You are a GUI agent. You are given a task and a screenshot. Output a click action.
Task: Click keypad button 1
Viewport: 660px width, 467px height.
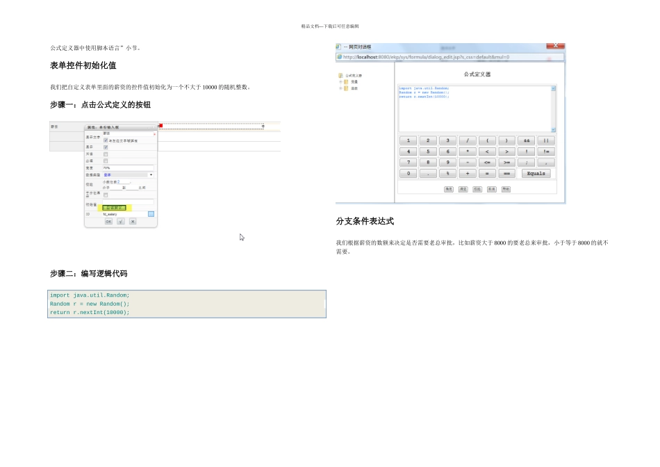pyautogui.click(x=409, y=140)
